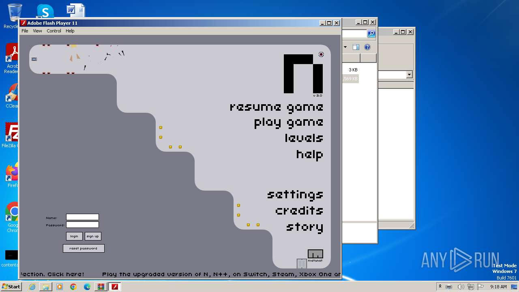Click the Explorer search box
The image size is (519, 292).
click(355, 34)
